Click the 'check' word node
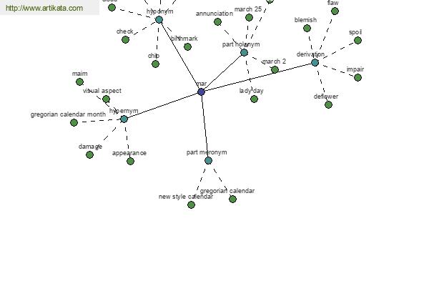Image resolution: width=429 pixels, height=286 pixels. click(x=125, y=40)
